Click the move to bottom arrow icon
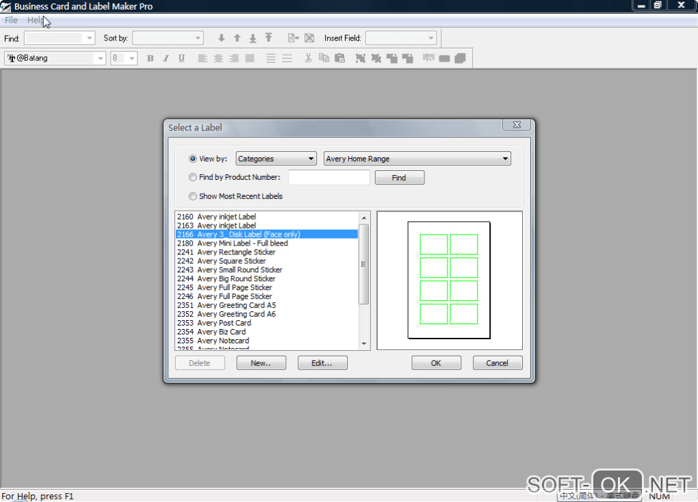This screenshot has height=502, width=698. pos(253,38)
